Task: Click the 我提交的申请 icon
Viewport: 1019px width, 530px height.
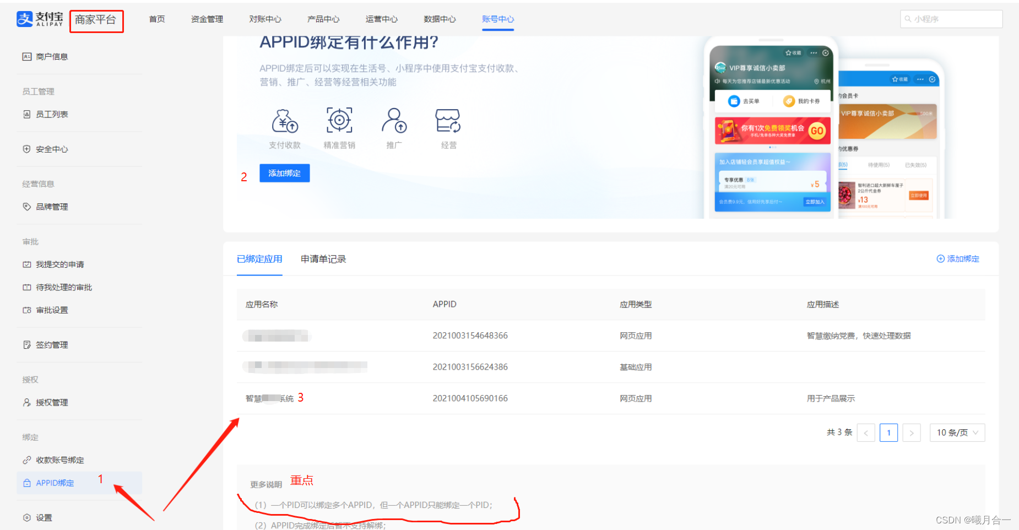Action: click(x=26, y=264)
